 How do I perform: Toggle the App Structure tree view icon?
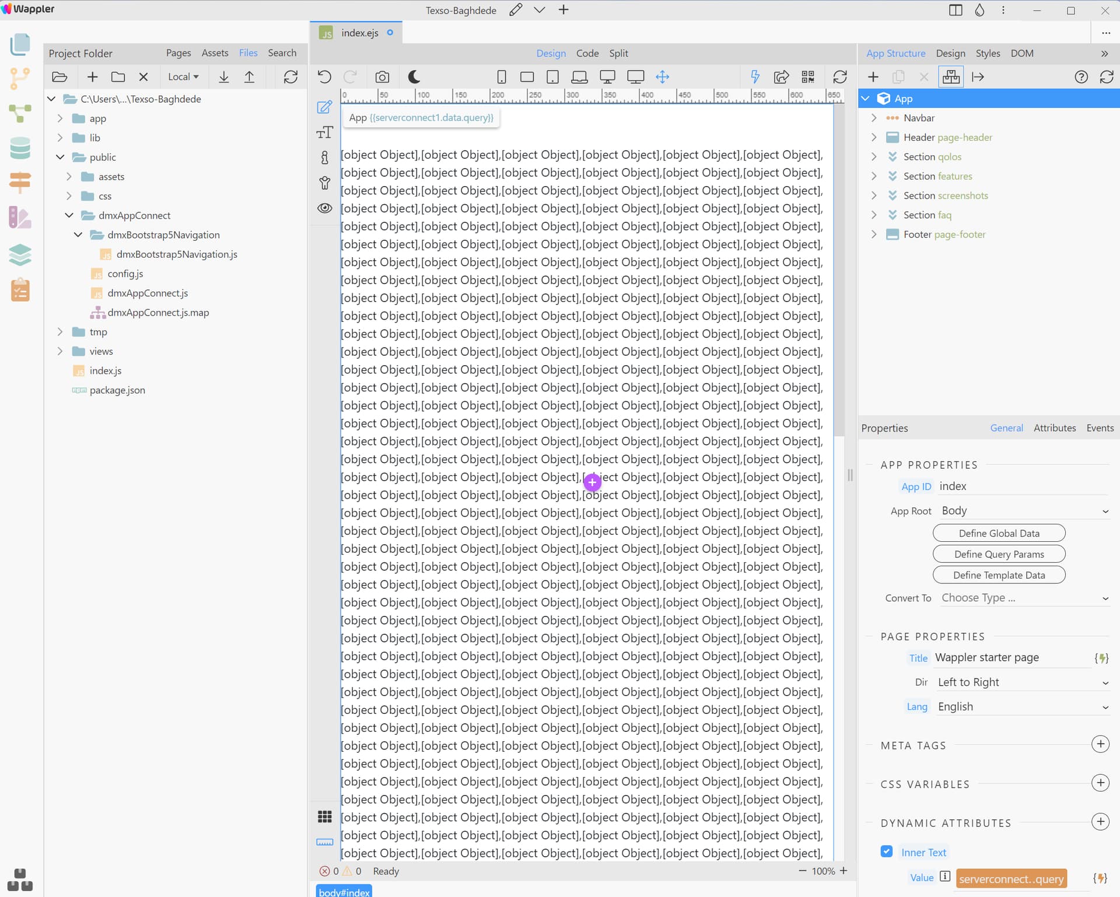[951, 76]
